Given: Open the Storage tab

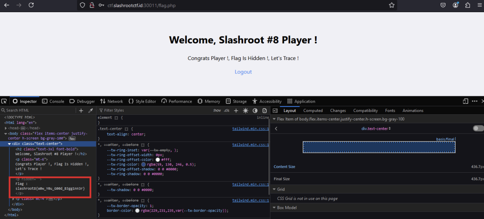Looking at the screenshot, I should point(236,101).
